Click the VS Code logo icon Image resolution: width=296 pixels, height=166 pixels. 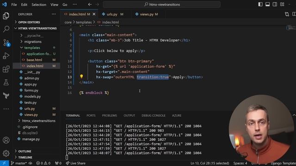coord(4,4)
